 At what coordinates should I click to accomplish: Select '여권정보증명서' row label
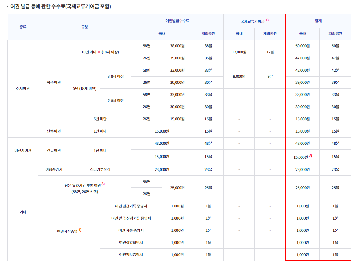(x=131, y=255)
